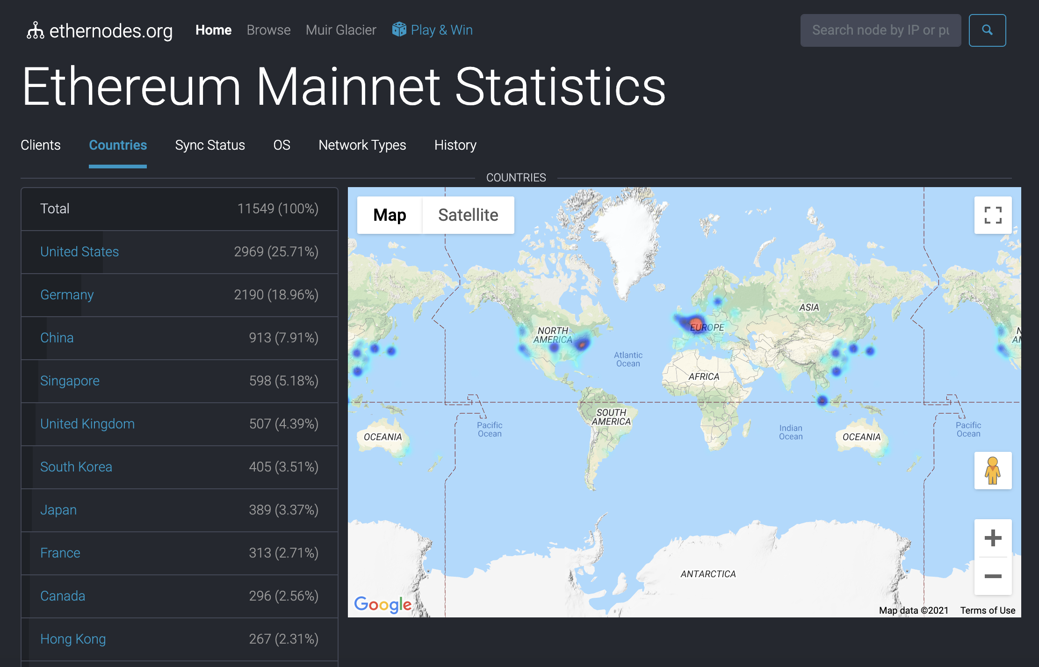Open the United Kingdom country link

point(87,424)
